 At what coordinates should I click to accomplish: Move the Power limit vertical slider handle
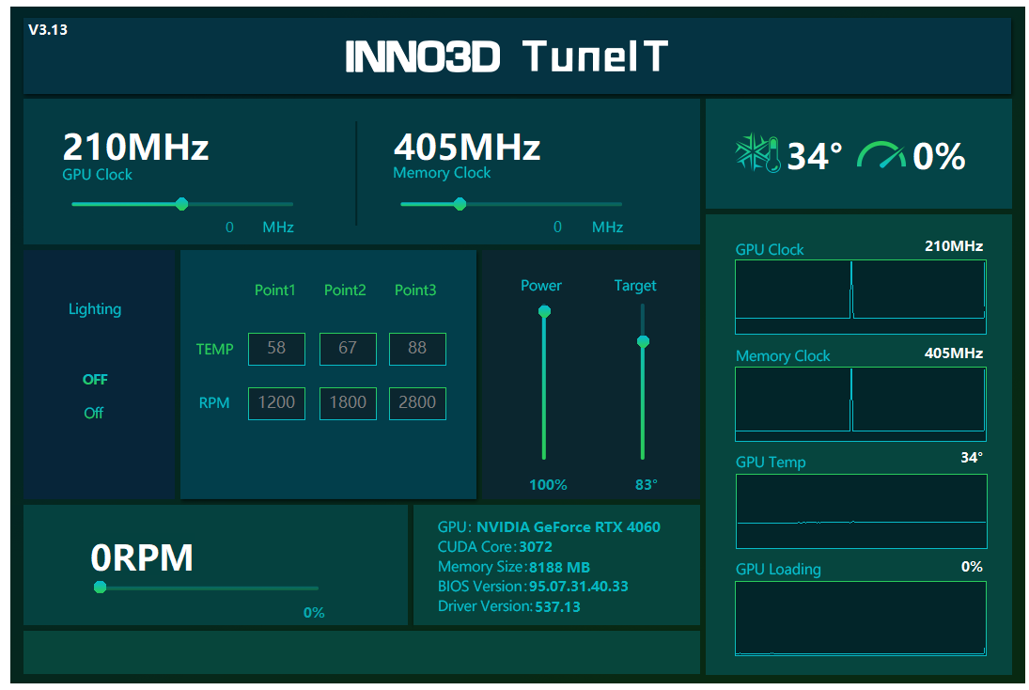(544, 311)
